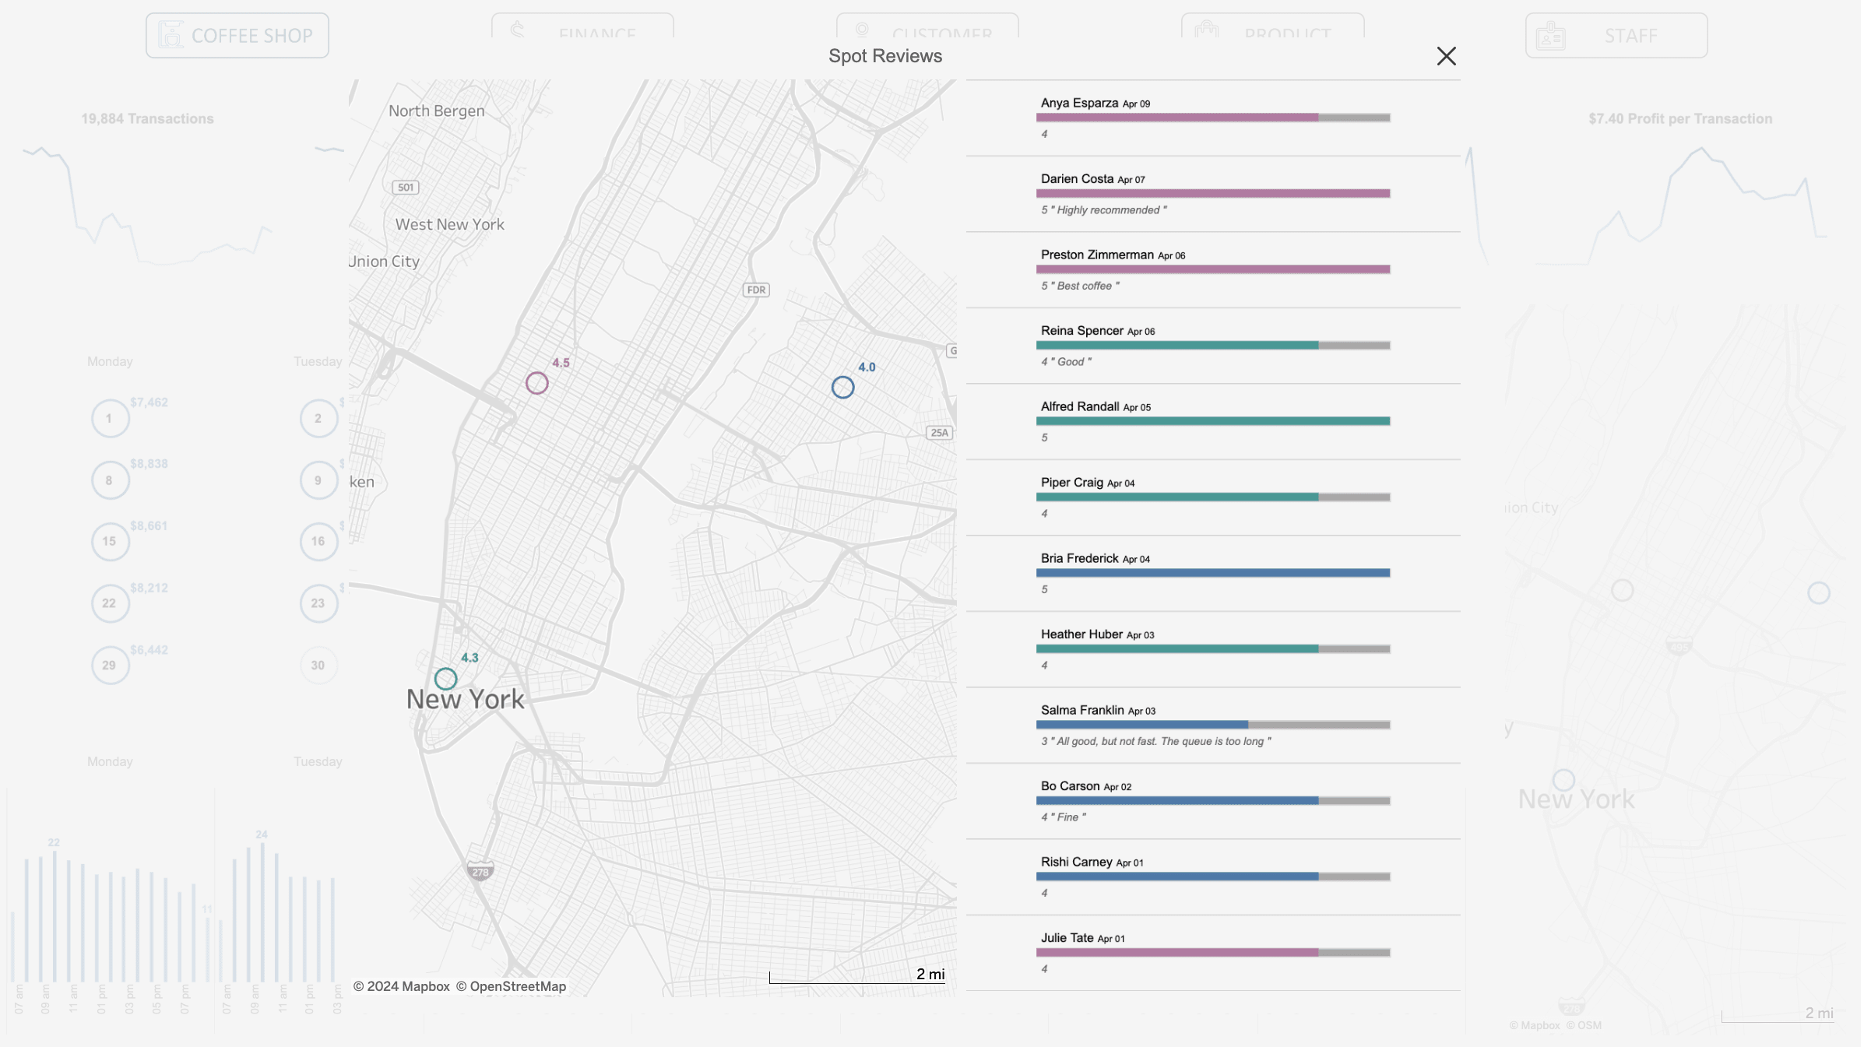This screenshot has width=1864, height=1047.
Task: Click the New York map label
Action: point(466,699)
